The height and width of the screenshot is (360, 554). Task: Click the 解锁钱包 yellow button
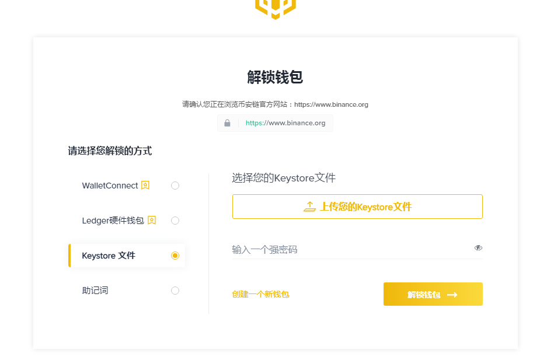pos(433,294)
